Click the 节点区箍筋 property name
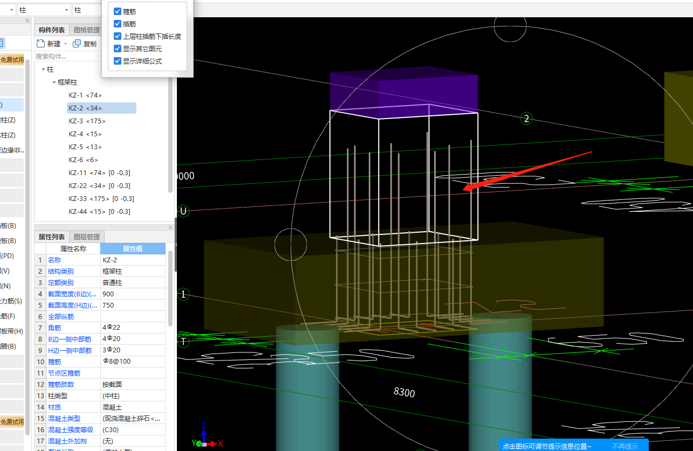Screen dimensions: 693x451 pyautogui.click(x=64, y=373)
